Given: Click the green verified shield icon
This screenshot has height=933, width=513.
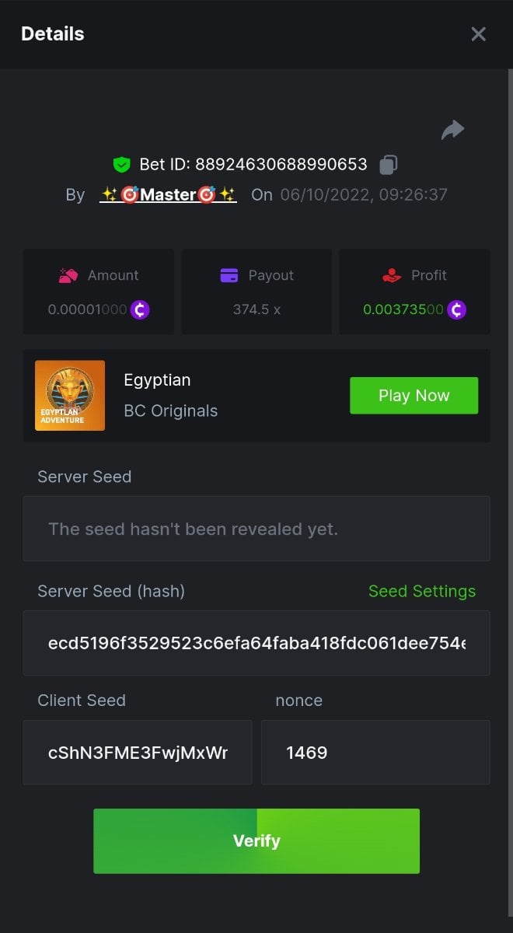Looking at the screenshot, I should pos(120,165).
